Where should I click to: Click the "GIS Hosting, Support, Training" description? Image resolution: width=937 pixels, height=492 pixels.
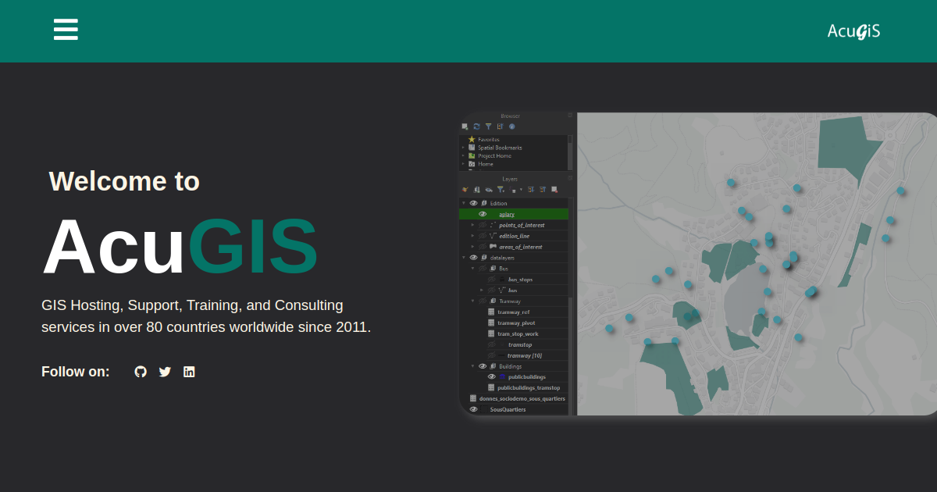point(206,316)
